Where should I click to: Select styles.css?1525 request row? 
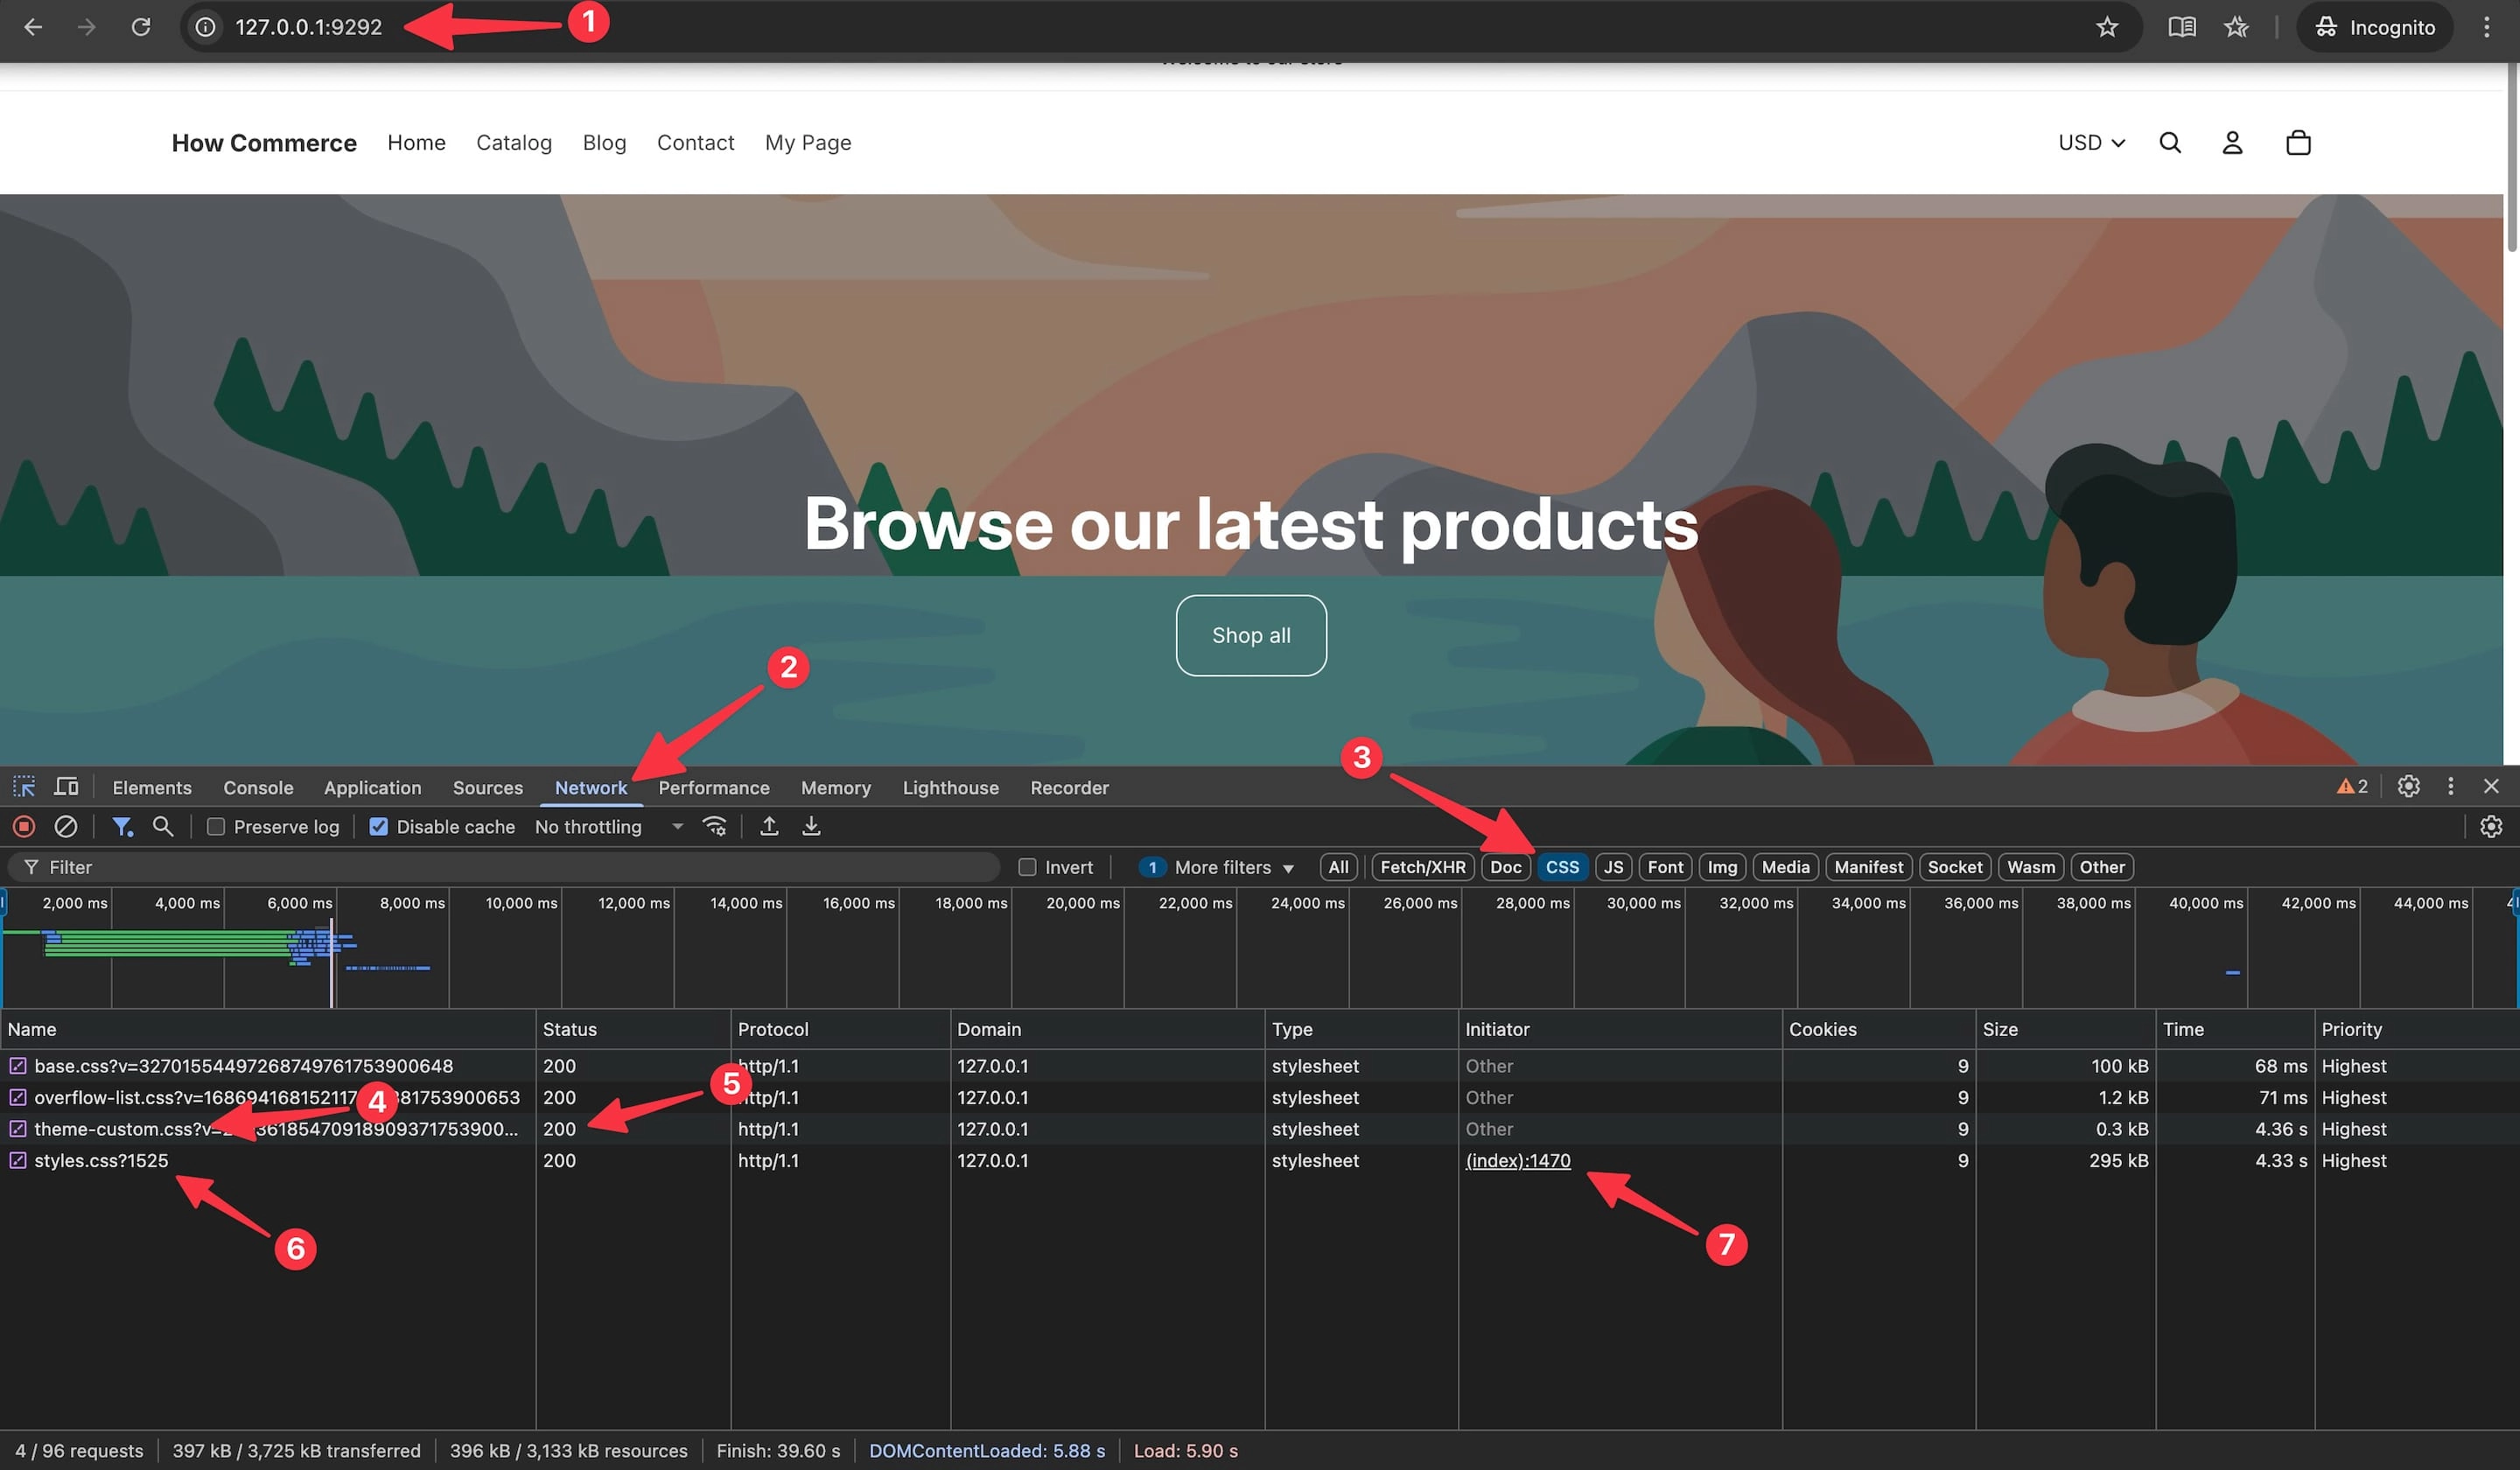coord(1260,1161)
